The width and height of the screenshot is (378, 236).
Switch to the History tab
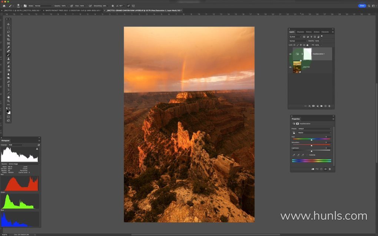[309, 32]
